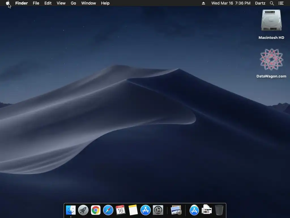Viewport: 290px width, 218px height.
Task: Select the DataWagon.com desktop icon
Action: coord(271,59)
